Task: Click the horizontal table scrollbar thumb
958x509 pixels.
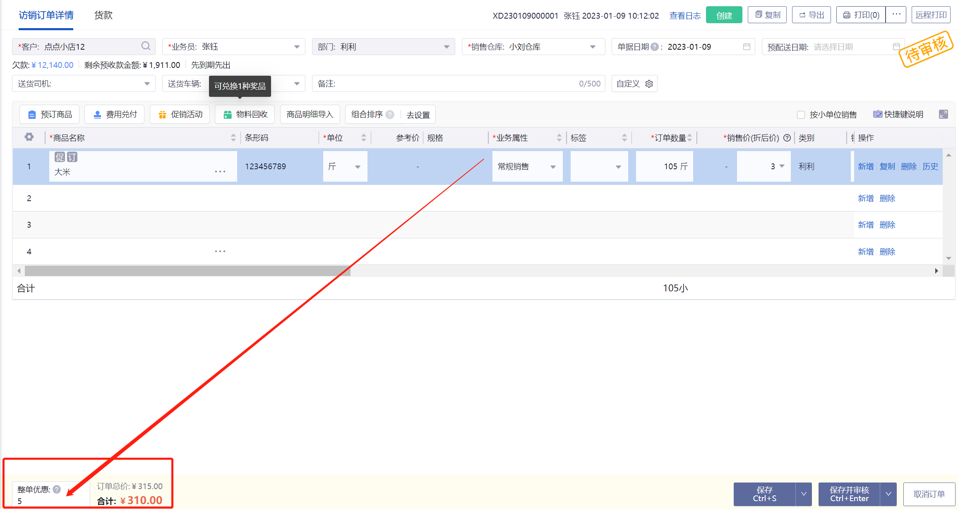Action: pyautogui.click(x=187, y=271)
